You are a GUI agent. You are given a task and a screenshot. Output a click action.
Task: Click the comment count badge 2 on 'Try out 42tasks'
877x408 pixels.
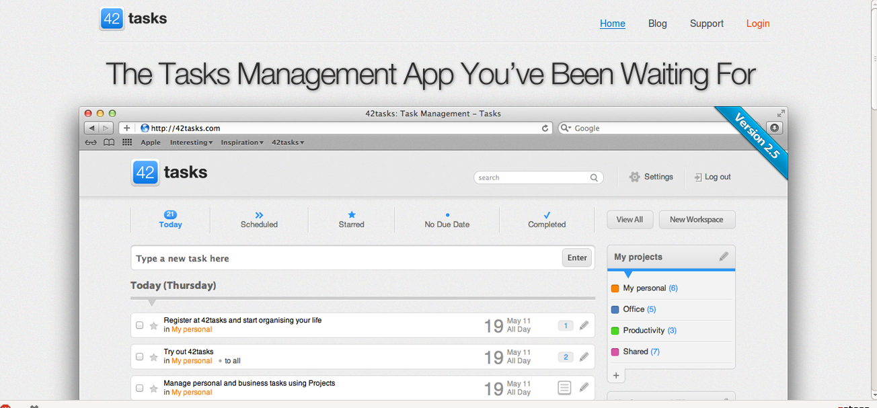point(566,357)
